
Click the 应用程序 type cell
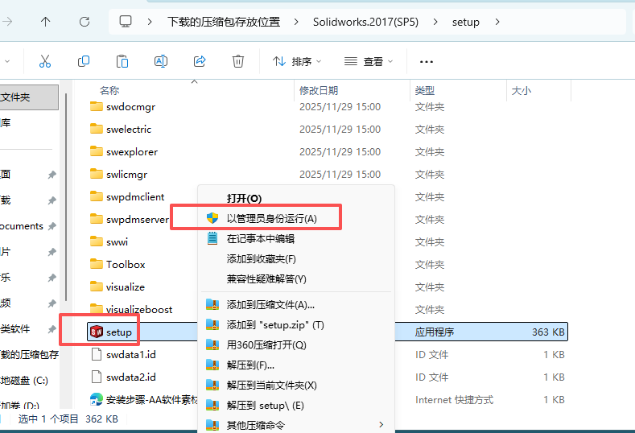(x=434, y=332)
